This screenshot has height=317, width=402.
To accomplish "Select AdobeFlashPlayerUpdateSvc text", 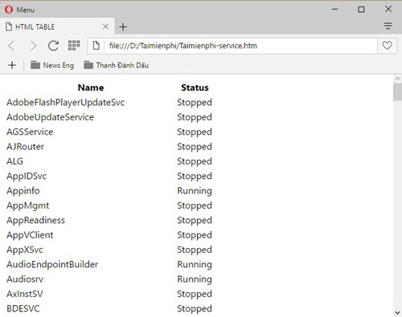I will pyautogui.click(x=66, y=103).
